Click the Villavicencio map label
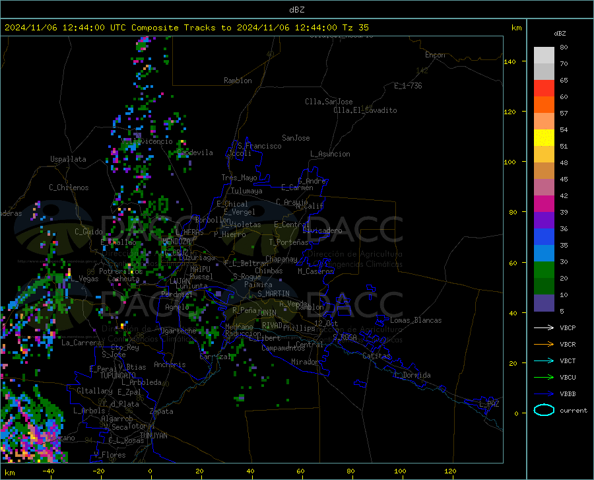This screenshot has height=480, width=594. coord(147,141)
